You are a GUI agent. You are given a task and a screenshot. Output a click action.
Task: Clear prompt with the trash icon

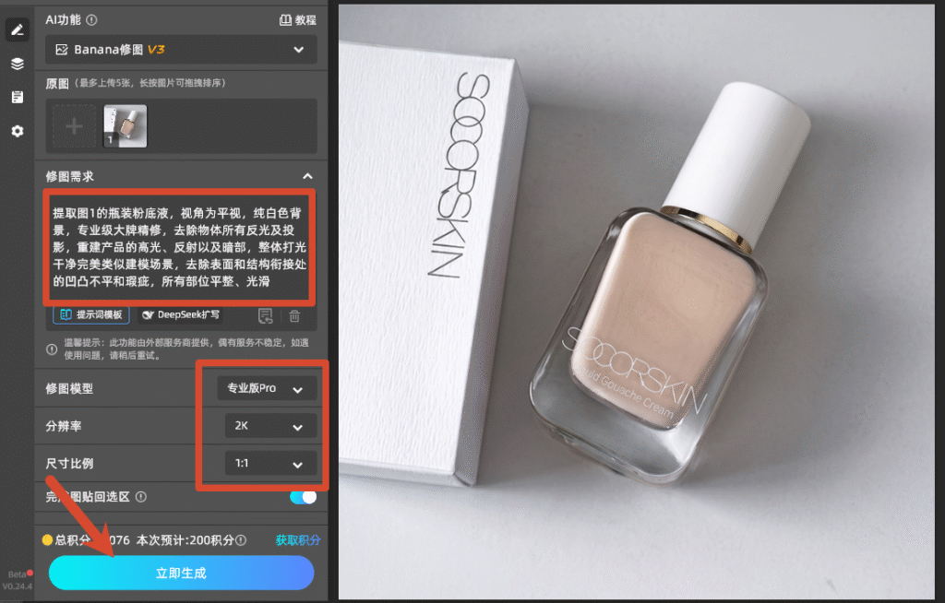coord(294,315)
